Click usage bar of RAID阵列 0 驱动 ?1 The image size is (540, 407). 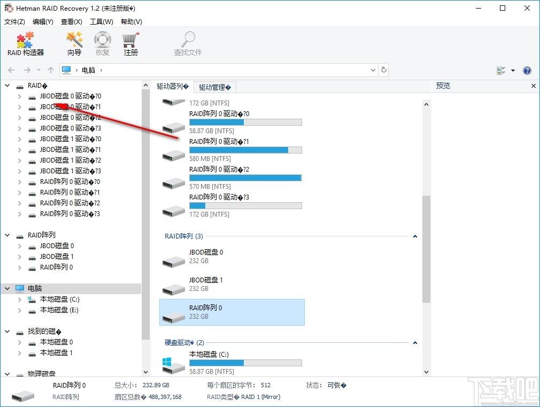pos(245,150)
